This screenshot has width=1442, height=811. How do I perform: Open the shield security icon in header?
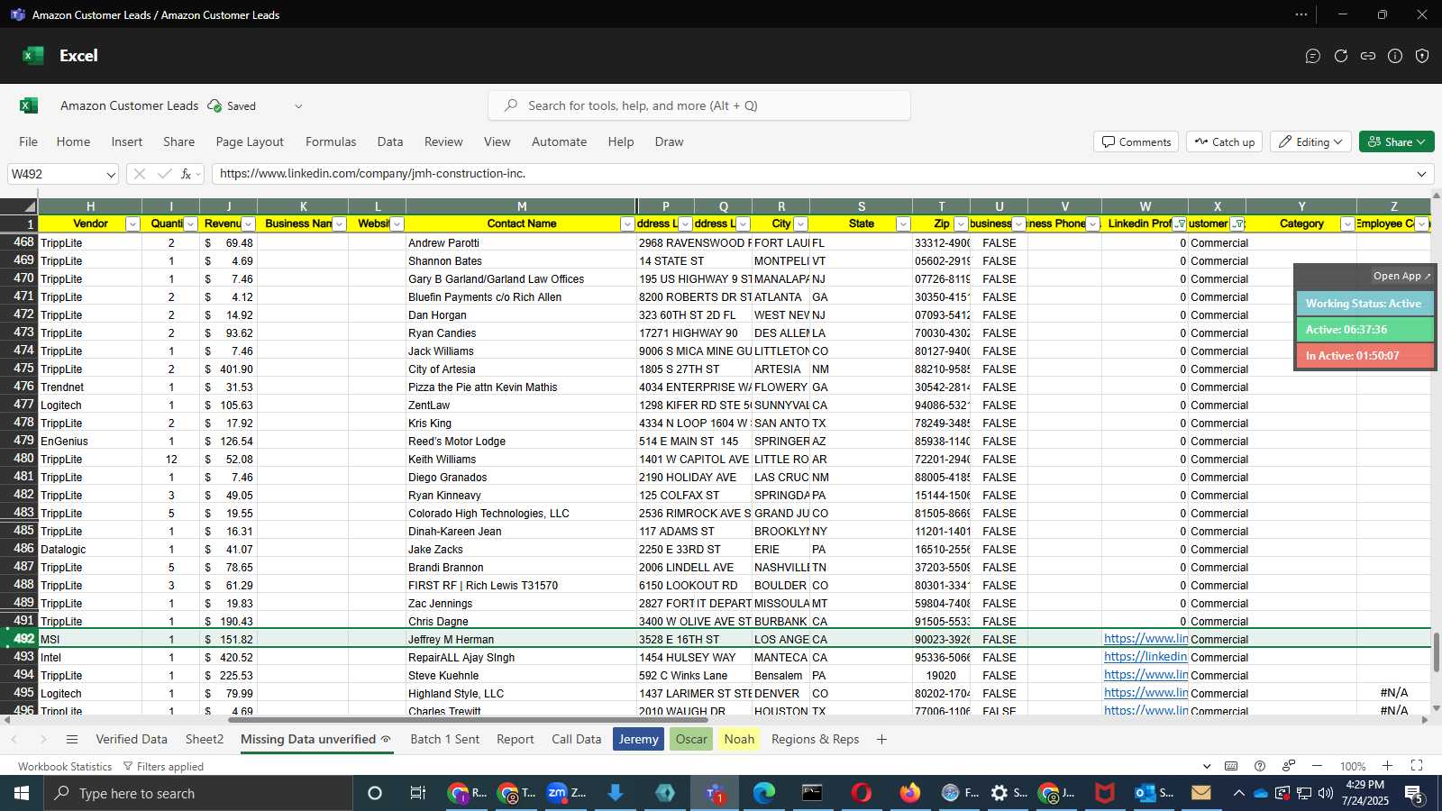tap(1422, 56)
